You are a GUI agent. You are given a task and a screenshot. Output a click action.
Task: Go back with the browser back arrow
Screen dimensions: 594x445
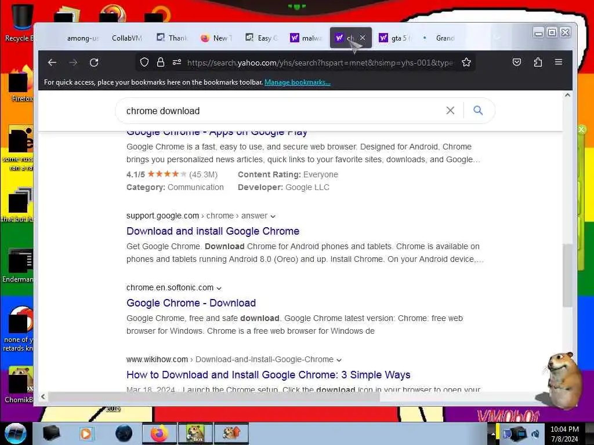click(x=52, y=63)
